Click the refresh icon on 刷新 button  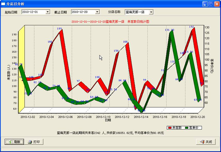pyautogui.click(x=10, y=142)
